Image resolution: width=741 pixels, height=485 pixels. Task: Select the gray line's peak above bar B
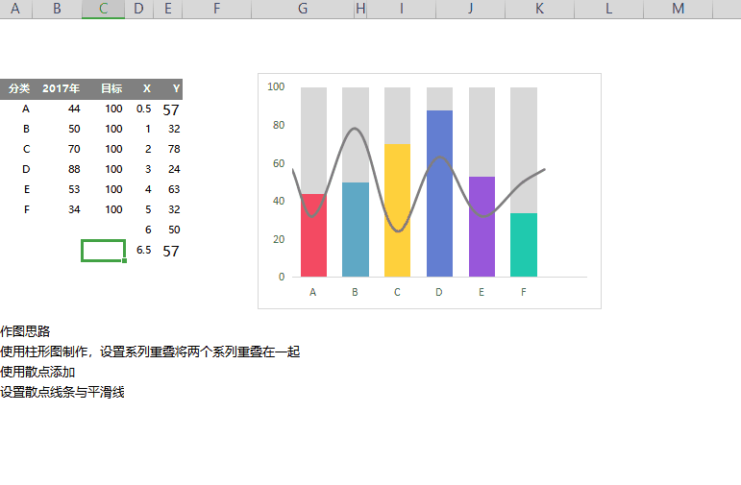356,129
